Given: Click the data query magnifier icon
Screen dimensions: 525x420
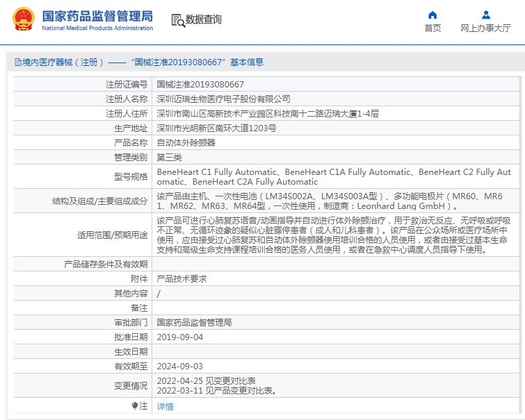Looking at the screenshot, I should [x=178, y=20].
